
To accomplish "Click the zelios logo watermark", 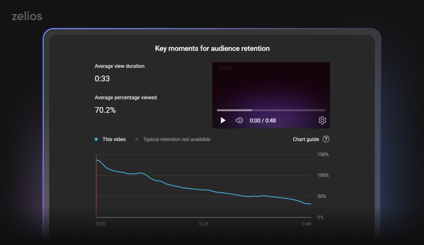I will point(225,68).
